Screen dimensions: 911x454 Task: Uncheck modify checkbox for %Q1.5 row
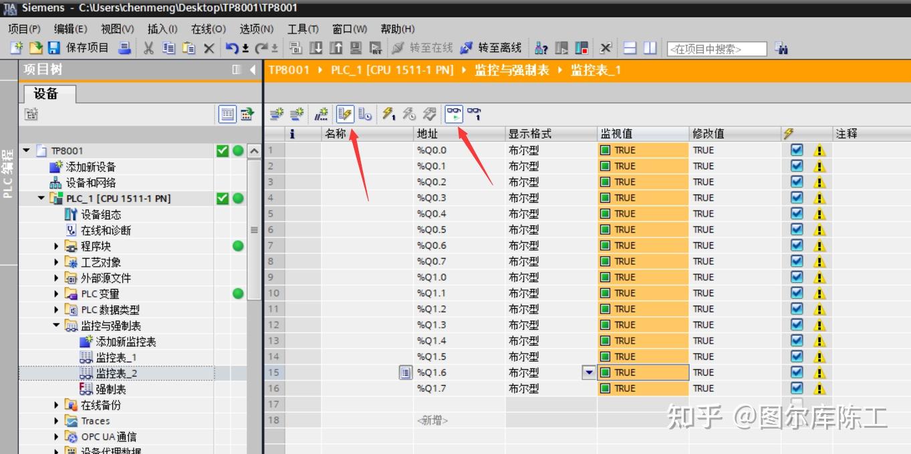click(x=796, y=356)
